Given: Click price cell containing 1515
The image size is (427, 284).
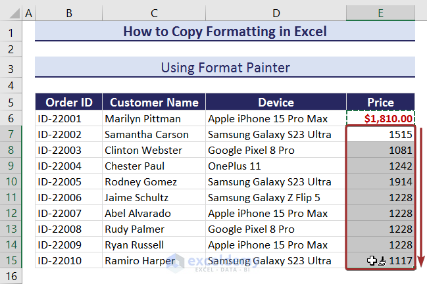Looking at the screenshot, I should pos(381,135).
